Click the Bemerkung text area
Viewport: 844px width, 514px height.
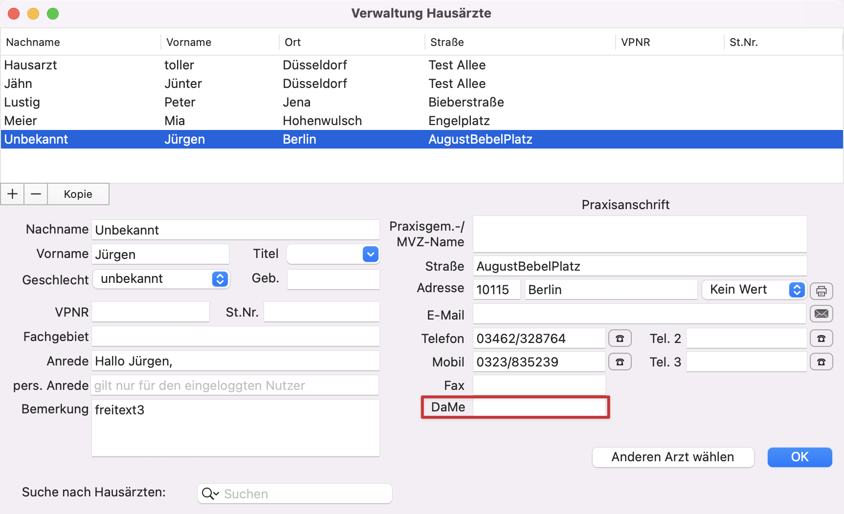[235, 428]
